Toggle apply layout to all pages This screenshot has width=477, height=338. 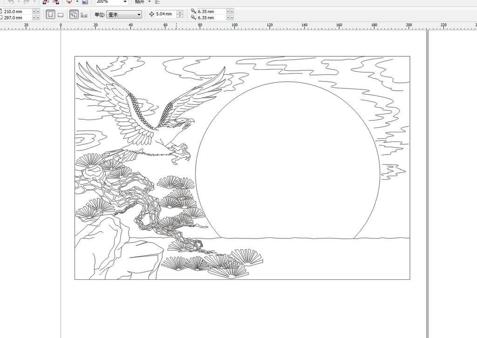(x=74, y=14)
